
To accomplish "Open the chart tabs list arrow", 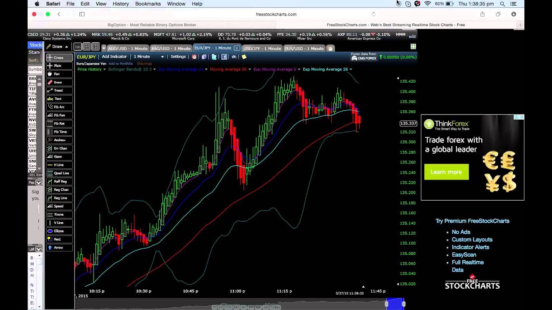I will [103, 48].
